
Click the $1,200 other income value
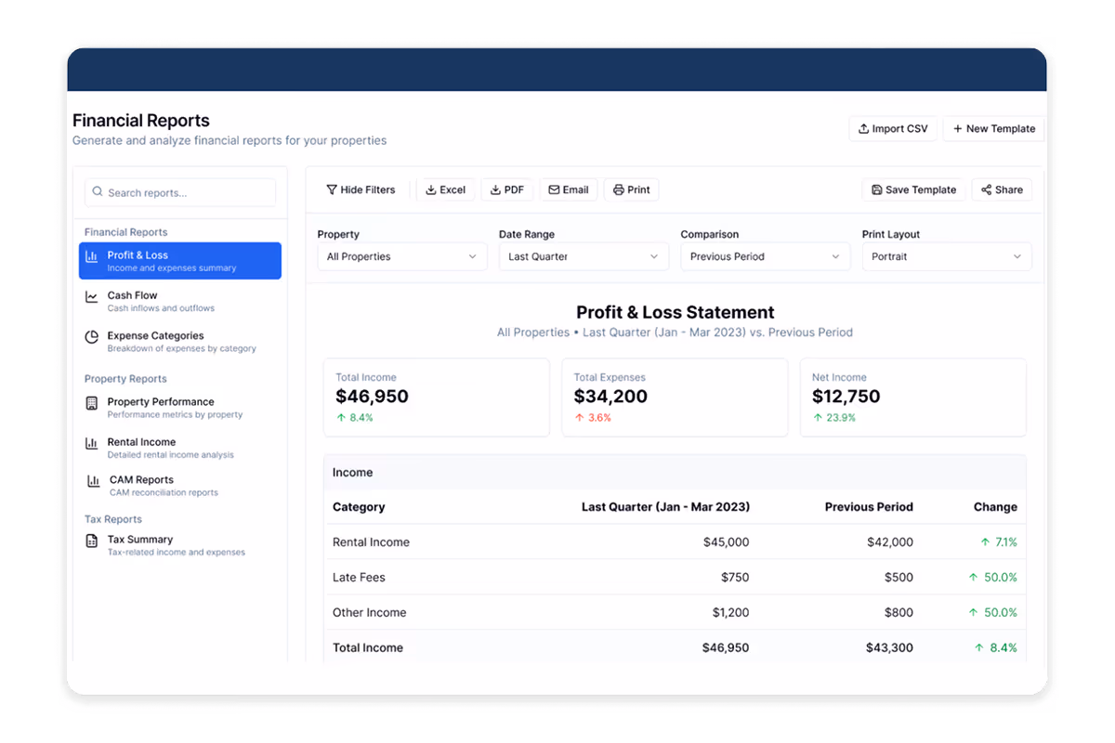click(731, 612)
